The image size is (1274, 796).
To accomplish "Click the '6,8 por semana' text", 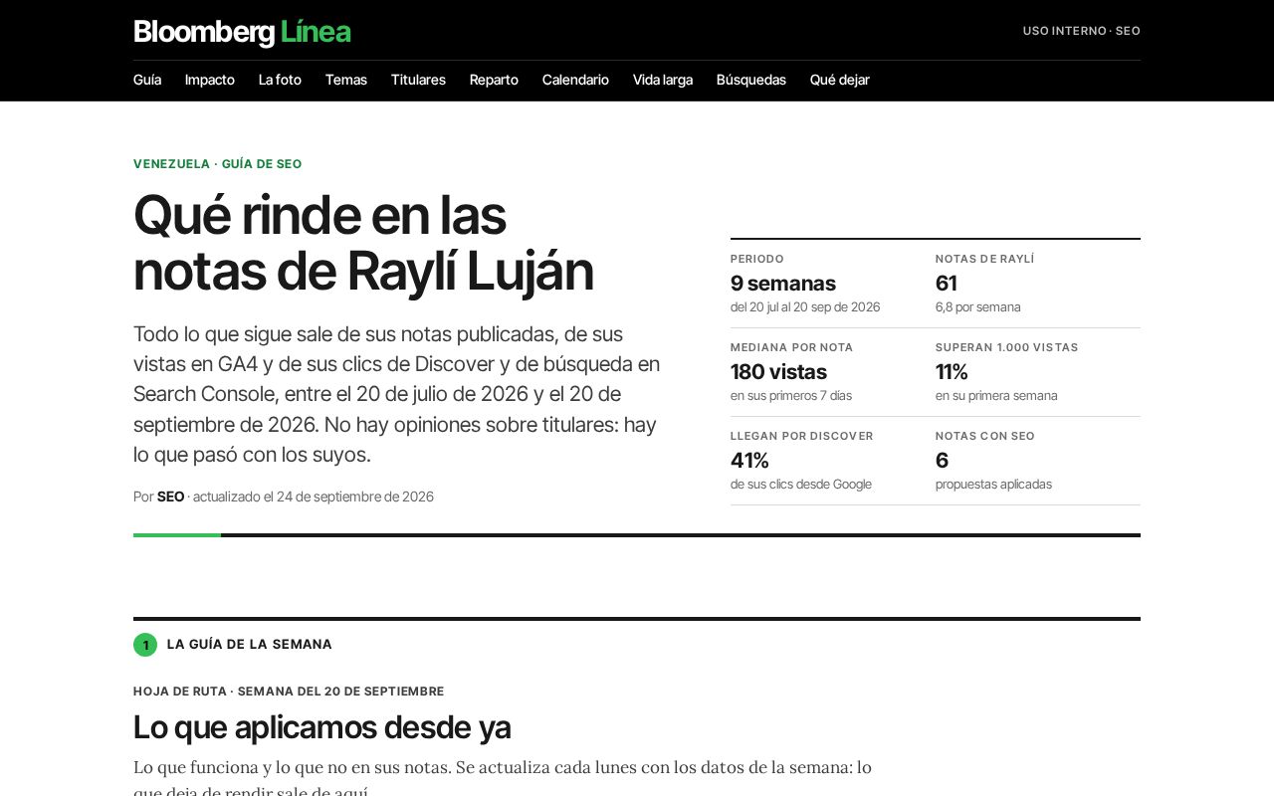I will [x=978, y=307].
